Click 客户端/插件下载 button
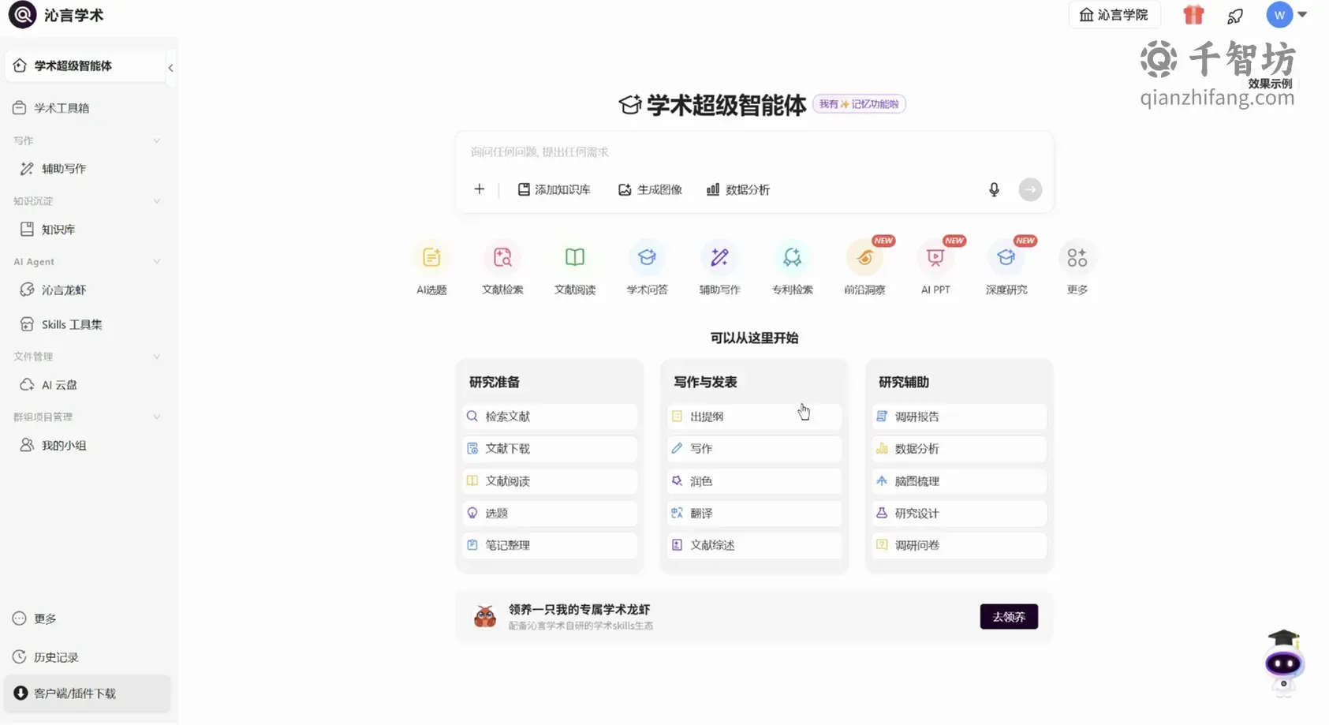Screen dimensions: 1329x725 (87, 693)
